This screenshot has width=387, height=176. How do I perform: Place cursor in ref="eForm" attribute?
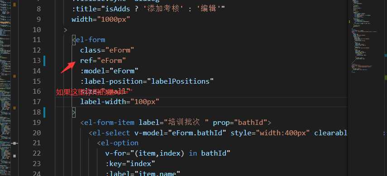point(103,61)
